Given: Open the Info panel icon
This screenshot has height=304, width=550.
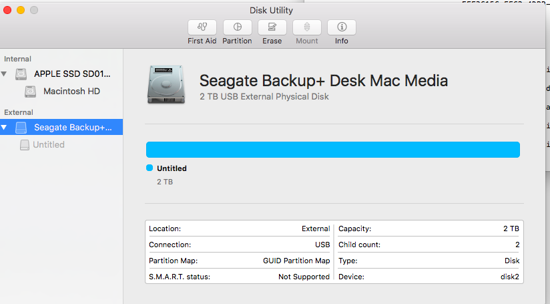Looking at the screenshot, I should click(x=342, y=27).
